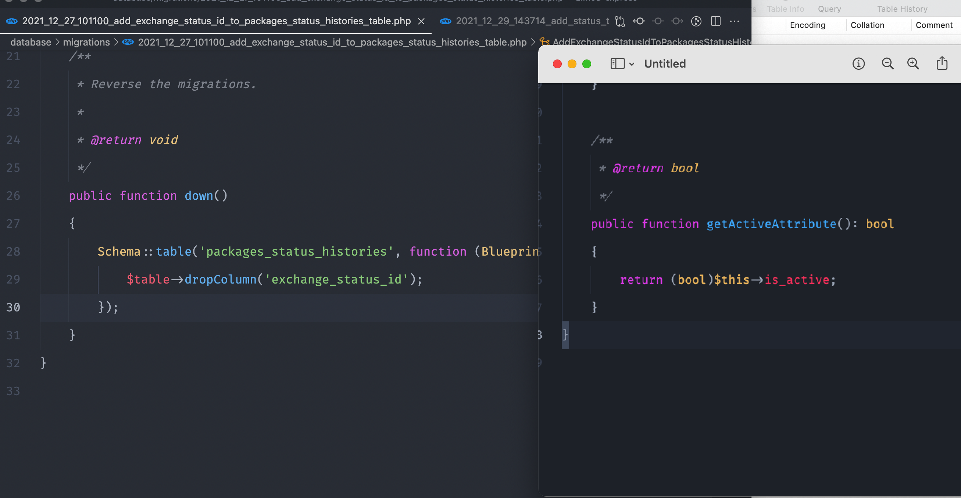The image size is (961, 498).
Task: Open the compare changes icon on the toolbar
Action: (x=620, y=21)
